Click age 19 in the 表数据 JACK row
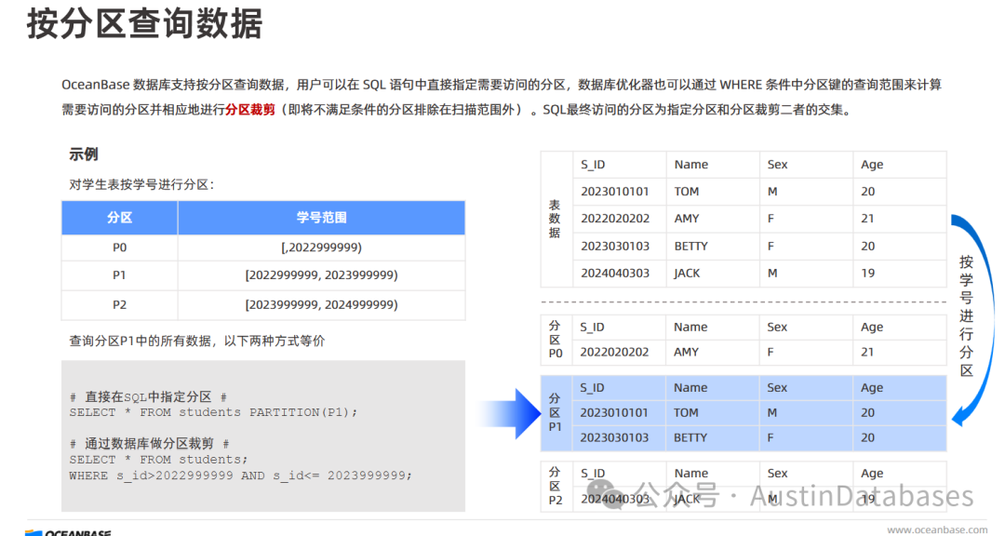1005x536 pixels. tap(868, 274)
